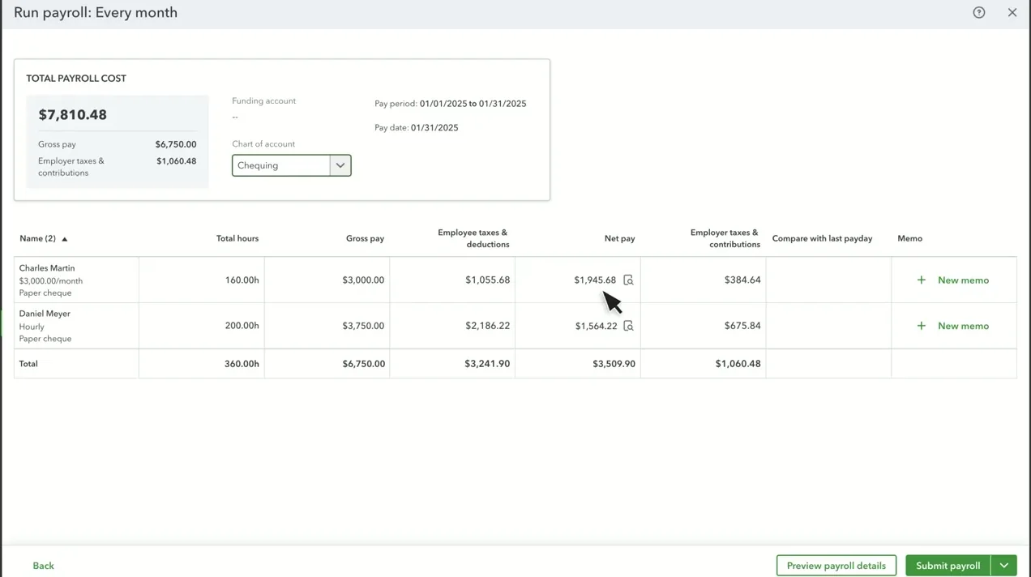Click the Gross pay column header
The width and height of the screenshot is (1031, 577).
[x=365, y=238]
